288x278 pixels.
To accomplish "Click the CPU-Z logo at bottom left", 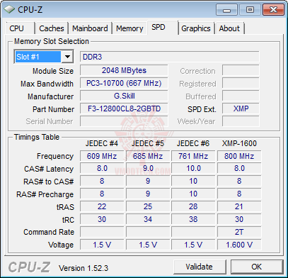I will click(29, 267).
